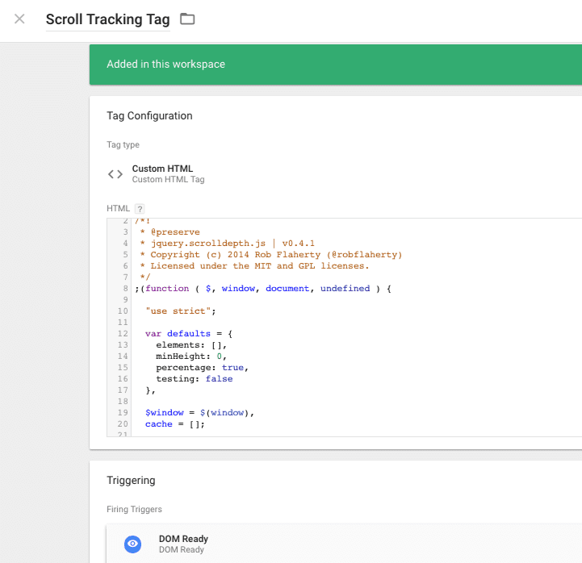Click the Custom HTML tag type label

162,169
